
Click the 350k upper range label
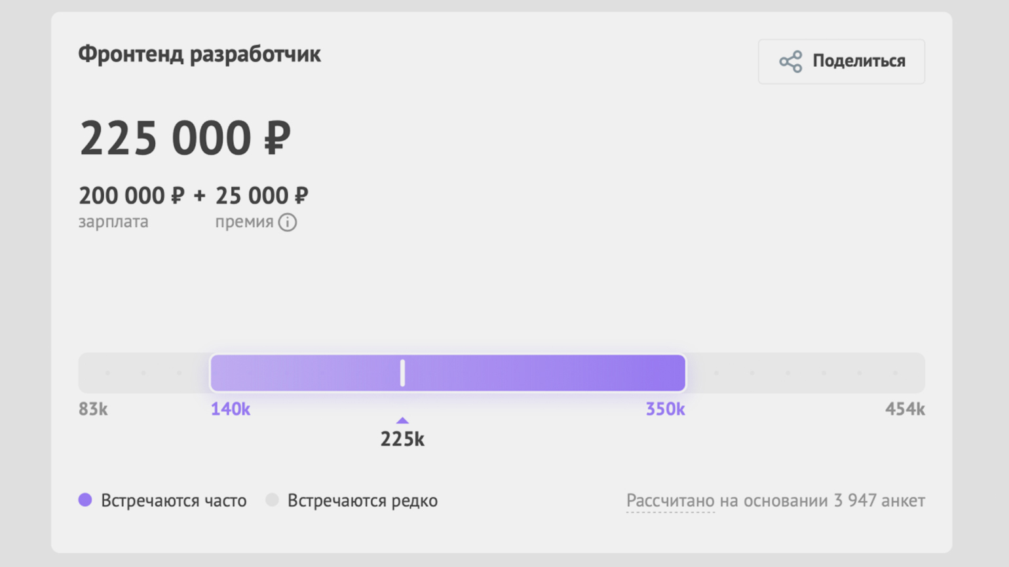(x=665, y=409)
